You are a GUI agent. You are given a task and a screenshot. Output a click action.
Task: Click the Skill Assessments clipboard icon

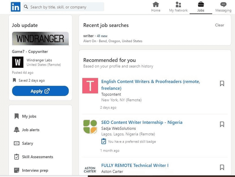pyautogui.click(x=16, y=157)
